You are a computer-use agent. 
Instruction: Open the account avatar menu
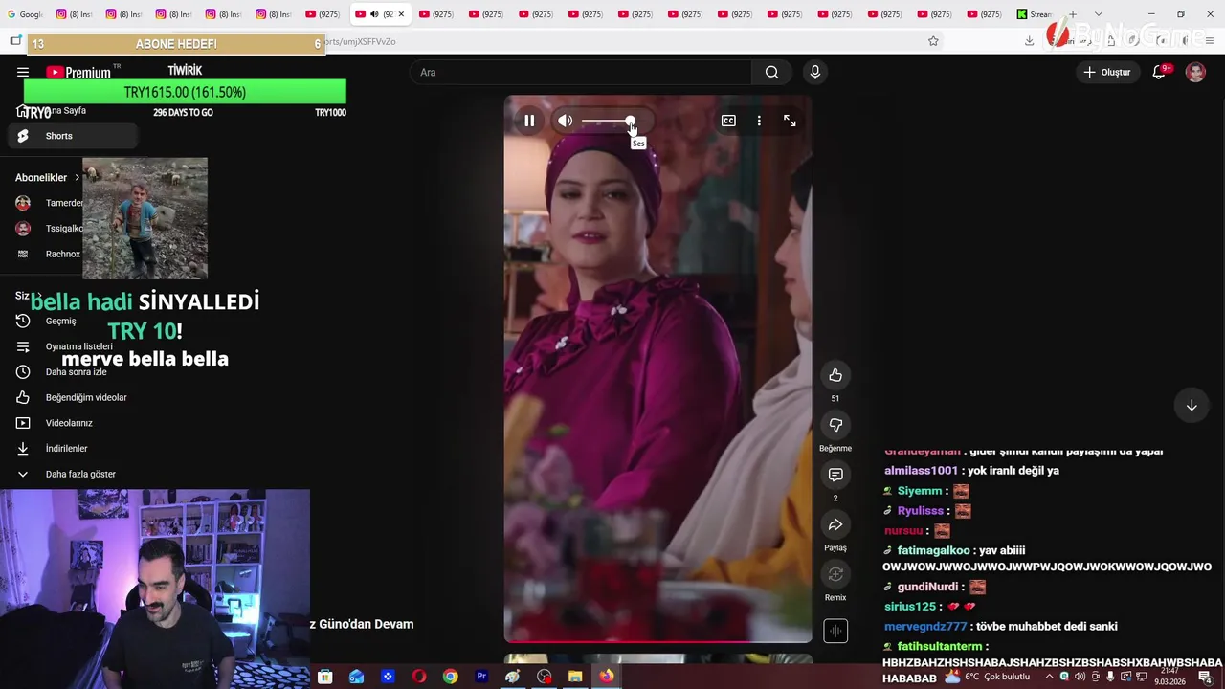[1195, 72]
